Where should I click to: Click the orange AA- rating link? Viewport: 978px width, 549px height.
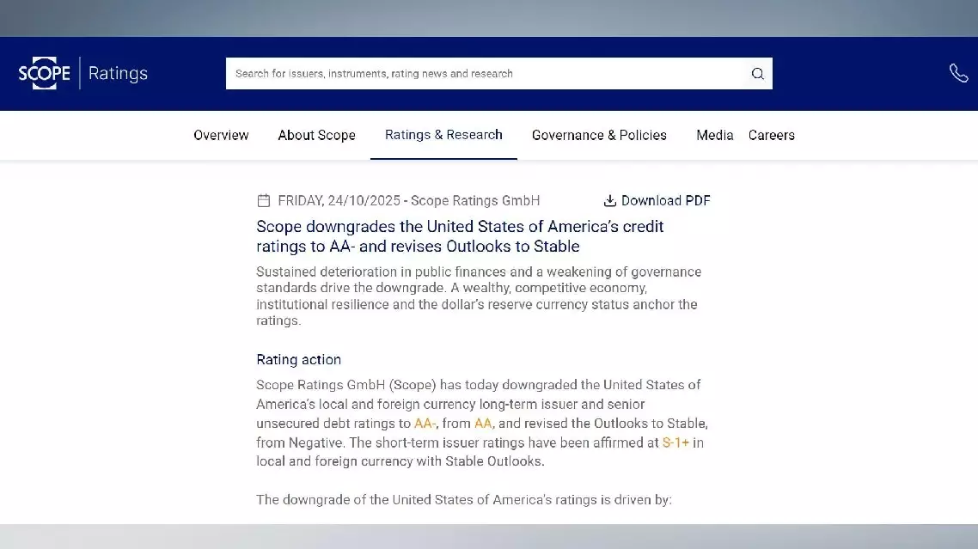(425, 424)
